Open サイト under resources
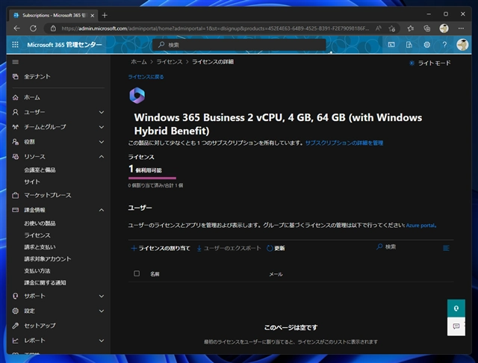Image resolution: width=478 pixels, height=363 pixels. pos(32,181)
